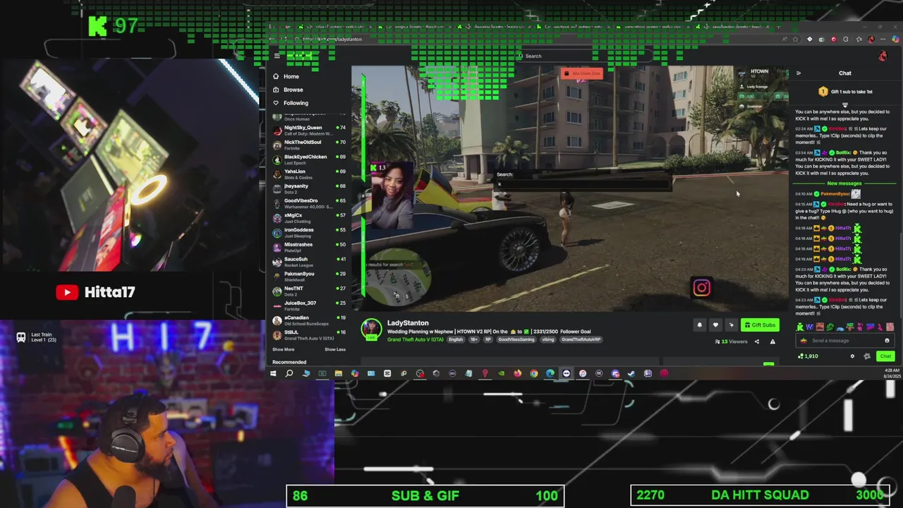The height and width of the screenshot is (508, 903).
Task: Open Misstrashes channel
Action: (x=309, y=247)
